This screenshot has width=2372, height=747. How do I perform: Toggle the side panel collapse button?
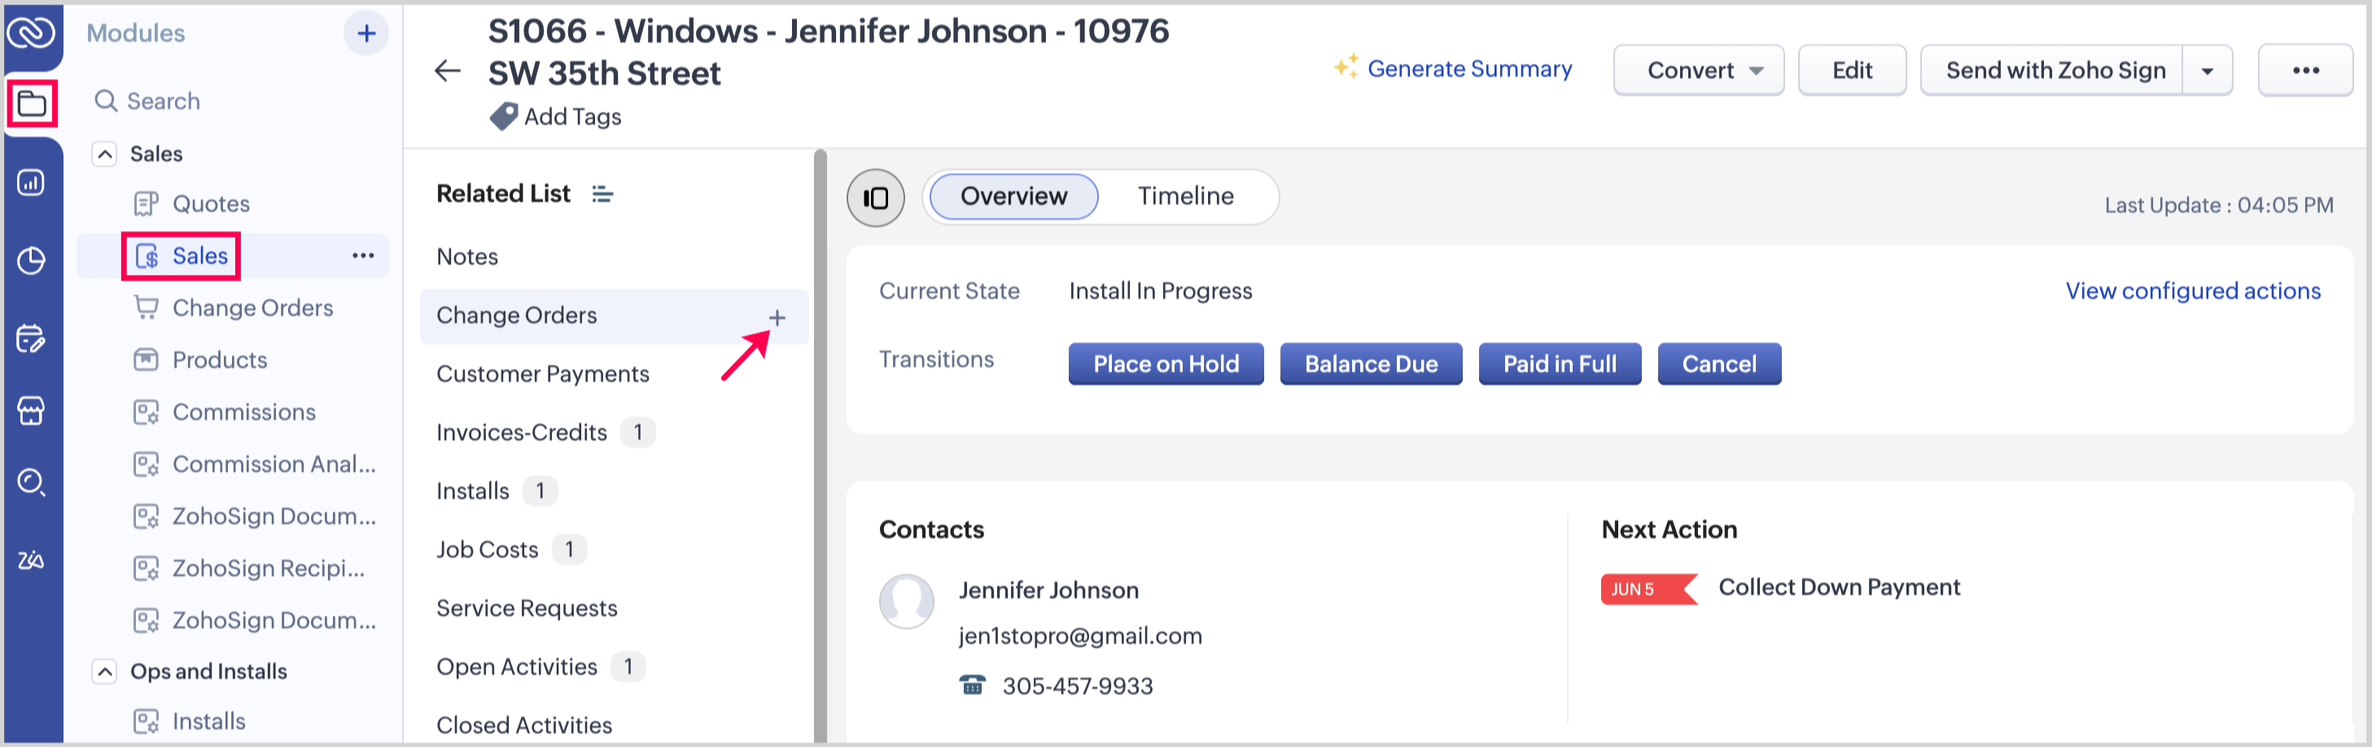click(875, 198)
